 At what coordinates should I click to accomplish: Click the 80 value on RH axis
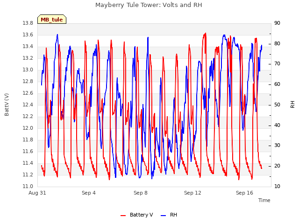pyautogui.click(x=277, y=43)
